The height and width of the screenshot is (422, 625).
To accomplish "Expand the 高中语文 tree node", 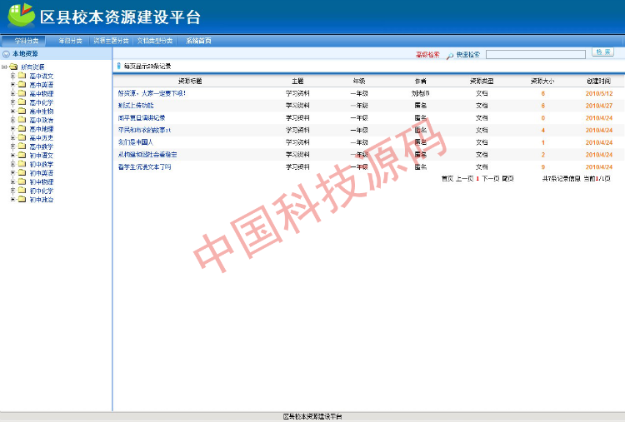I will click(x=12, y=76).
